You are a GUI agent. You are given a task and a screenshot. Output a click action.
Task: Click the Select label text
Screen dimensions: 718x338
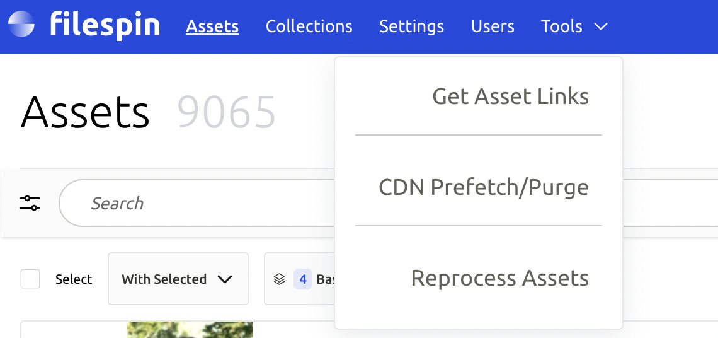pyautogui.click(x=74, y=279)
